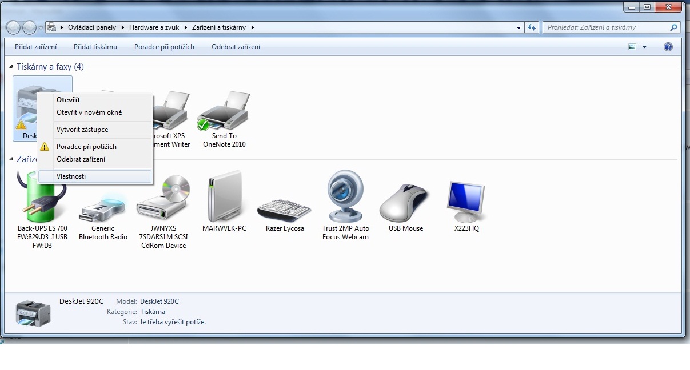Image resolution: width=690 pixels, height=370 pixels.
Task: Click Ovládací panely breadcrumb
Action: click(92, 27)
